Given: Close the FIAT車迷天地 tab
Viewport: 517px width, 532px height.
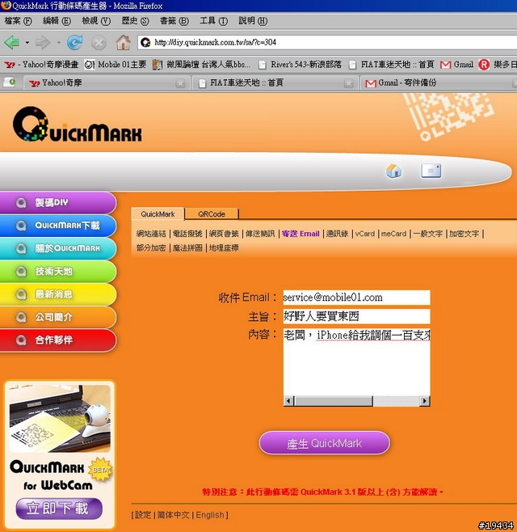Looking at the screenshot, I should [348, 83].
